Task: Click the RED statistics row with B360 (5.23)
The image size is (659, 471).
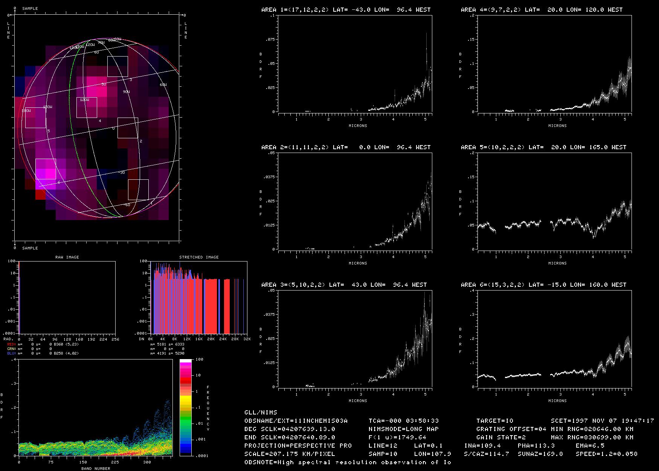Action: (43, 344)
